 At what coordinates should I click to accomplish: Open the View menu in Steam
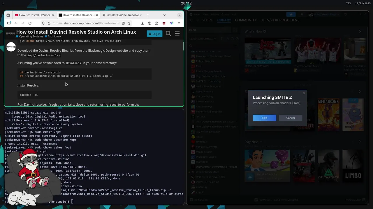tap(206, 14)
